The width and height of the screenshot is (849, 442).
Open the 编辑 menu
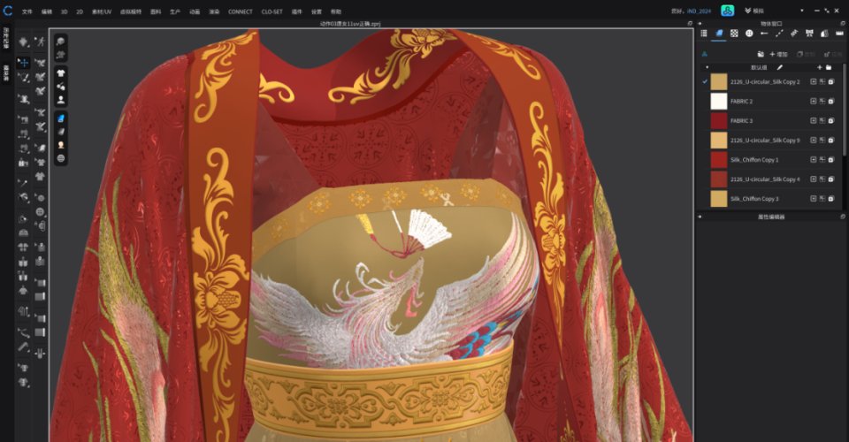[x=47, y=11]
